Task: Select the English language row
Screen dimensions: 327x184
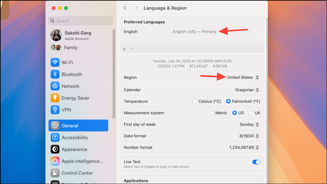Action: click(192, 32)
